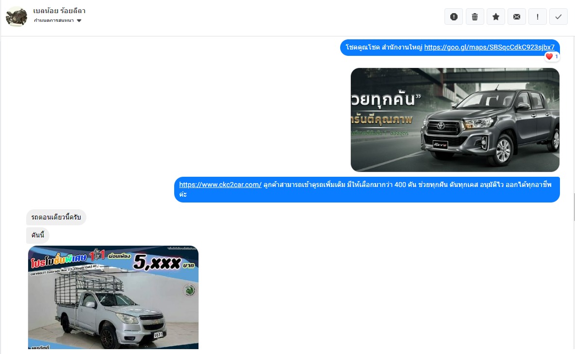Open the conversation label dropdown arrow
Image resolution: width=575 pixels, height=354 pixels.
79,20
